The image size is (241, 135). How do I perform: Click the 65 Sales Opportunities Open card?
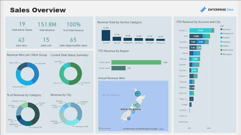73,42
